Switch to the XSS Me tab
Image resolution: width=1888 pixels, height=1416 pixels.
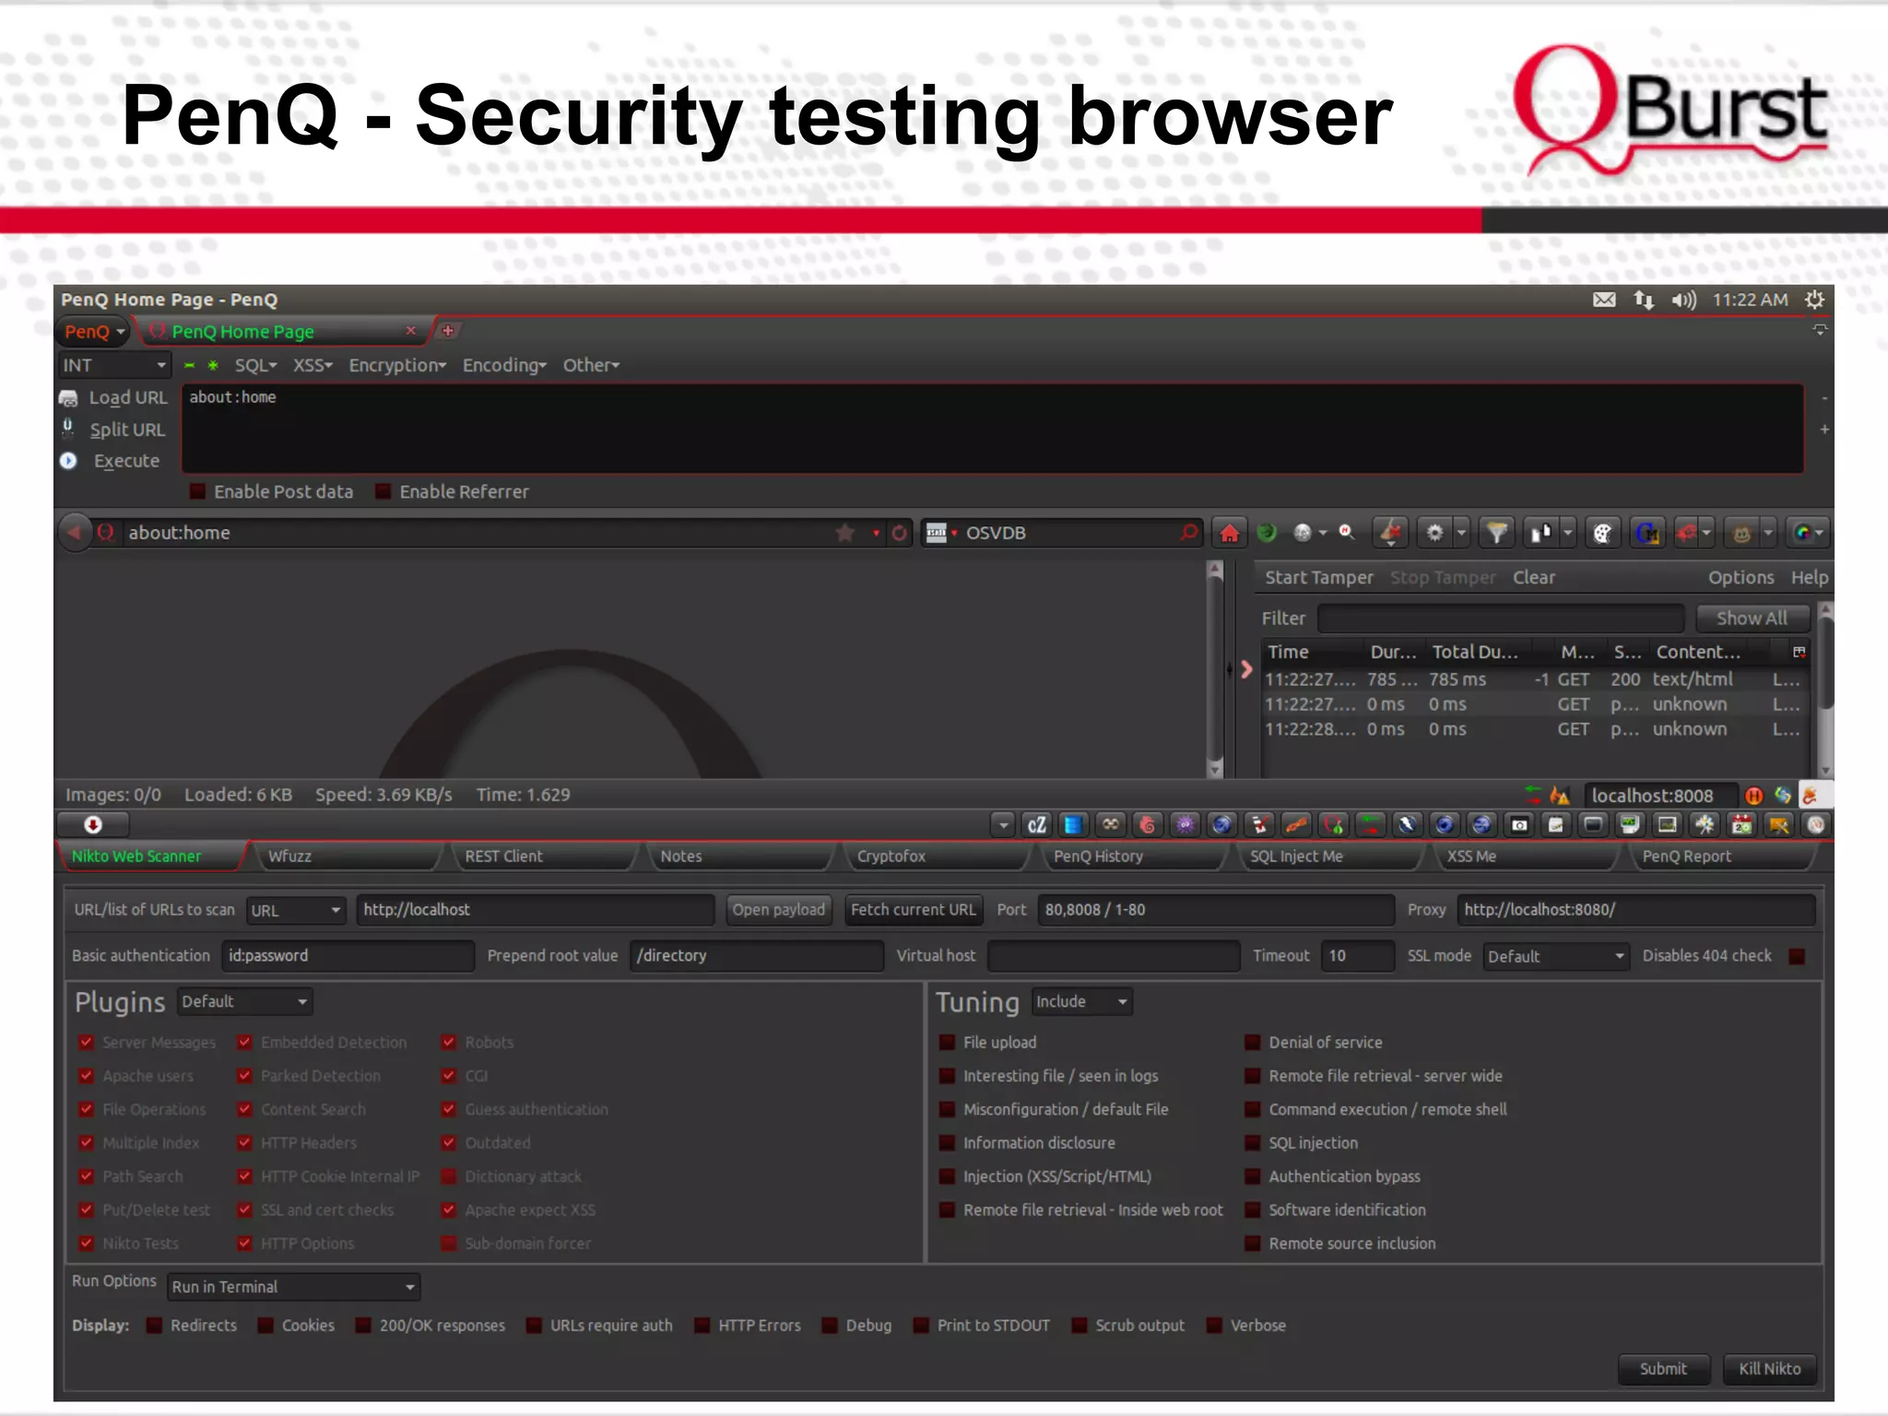[1525, 856]
